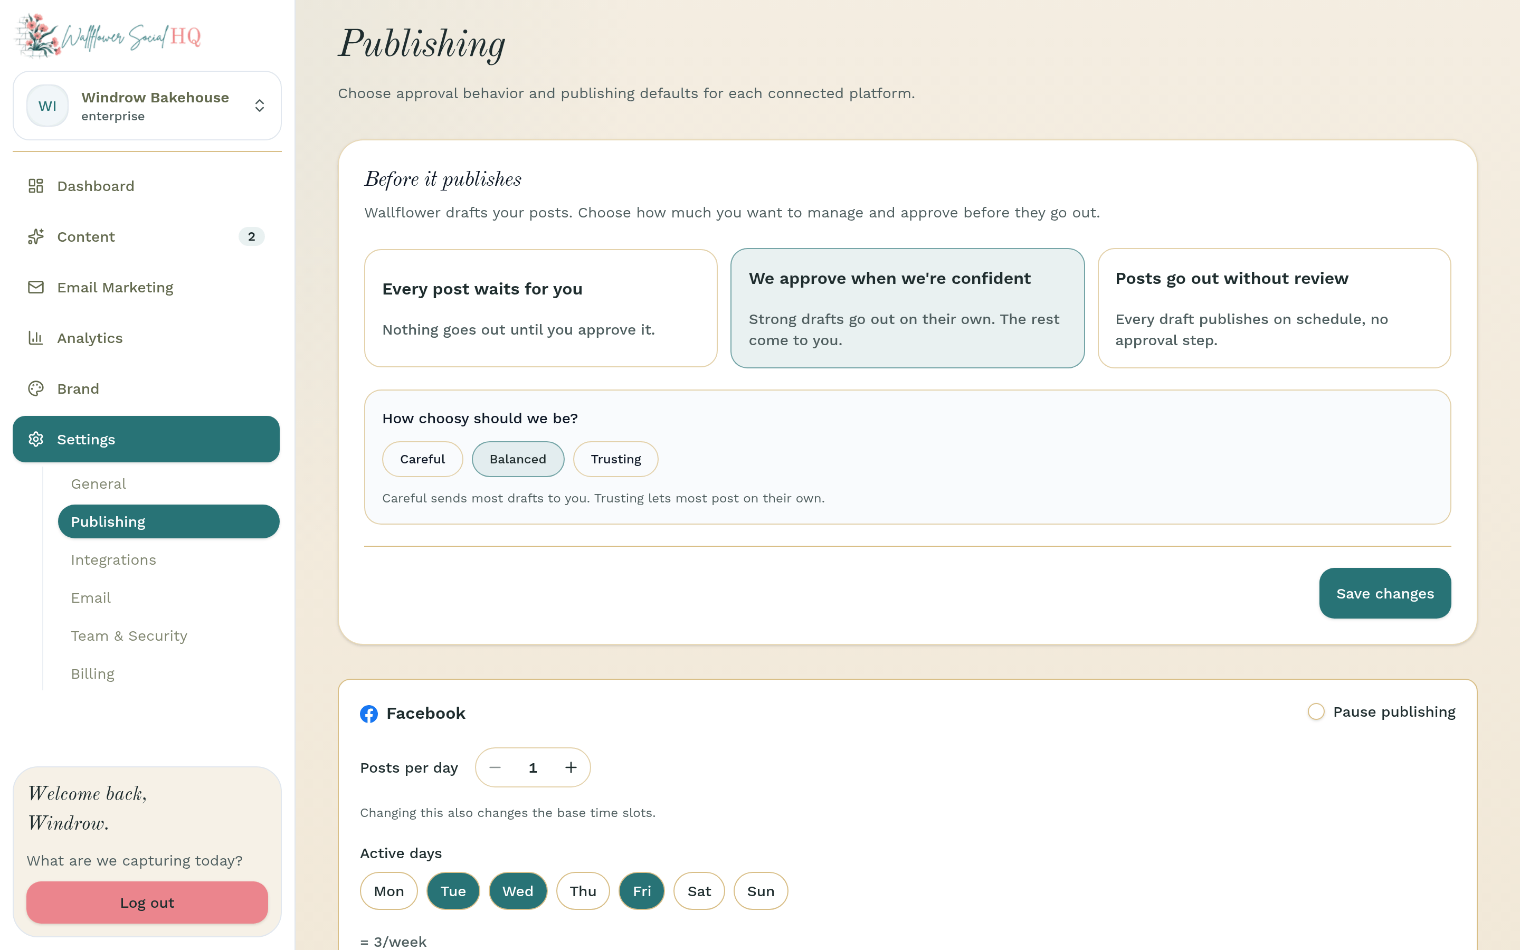Click the Content badge showing 2
Viewport: 1520px width, 950px height.
coord(251,237)
